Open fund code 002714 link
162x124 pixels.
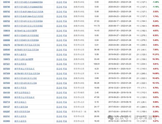[6, 102]
